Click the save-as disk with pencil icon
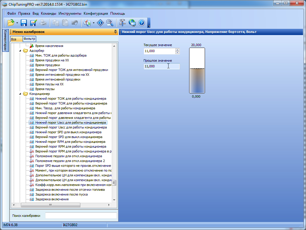Screen dimensions: 306x230 33,23
